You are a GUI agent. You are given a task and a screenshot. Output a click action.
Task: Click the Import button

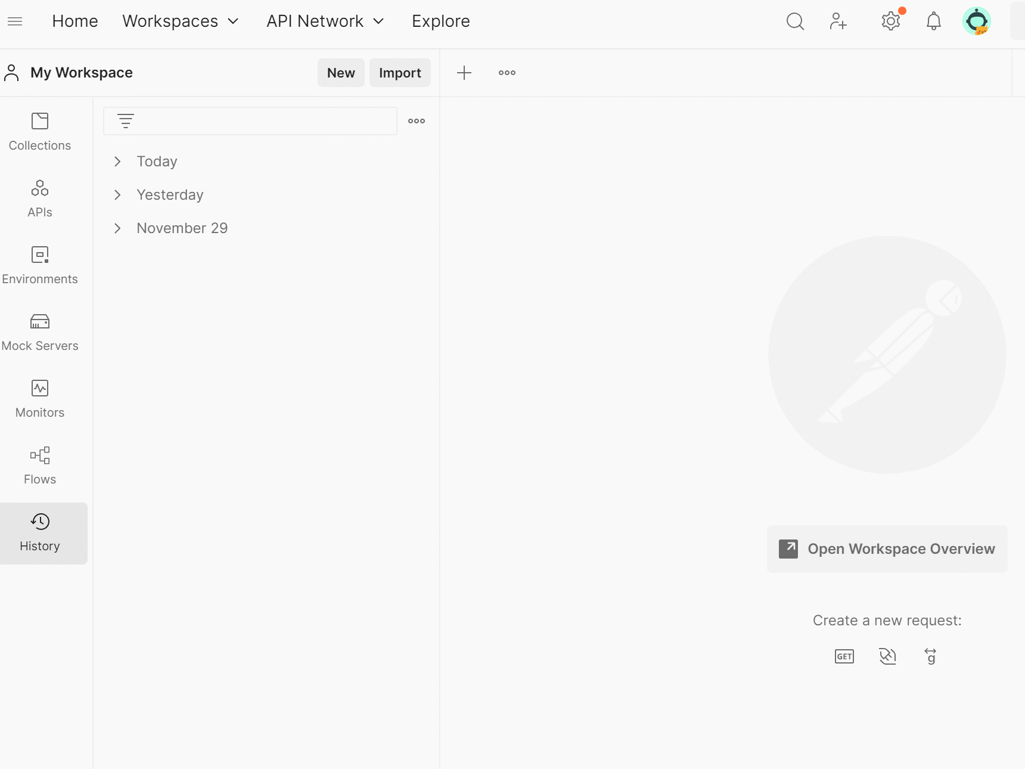coord(400,73)
